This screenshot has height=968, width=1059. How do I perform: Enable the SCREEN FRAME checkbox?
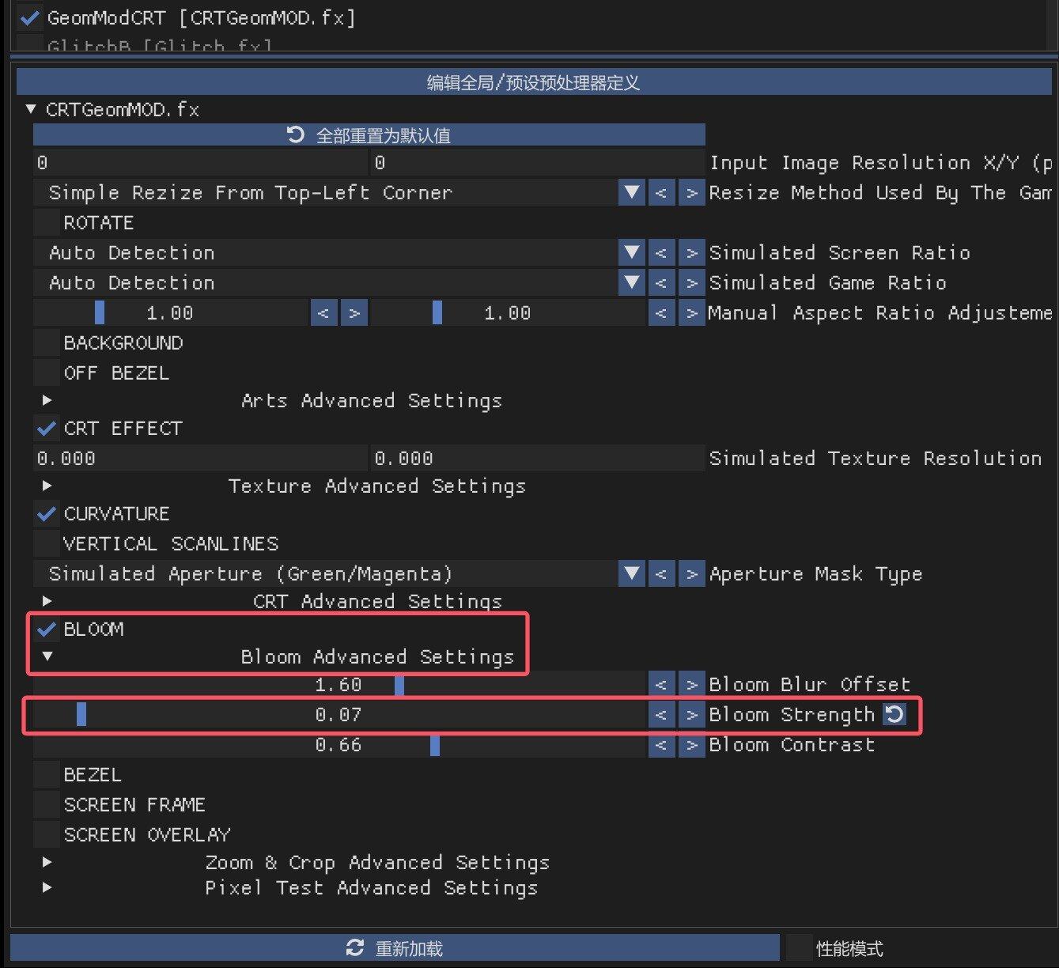tap(47, 805)
